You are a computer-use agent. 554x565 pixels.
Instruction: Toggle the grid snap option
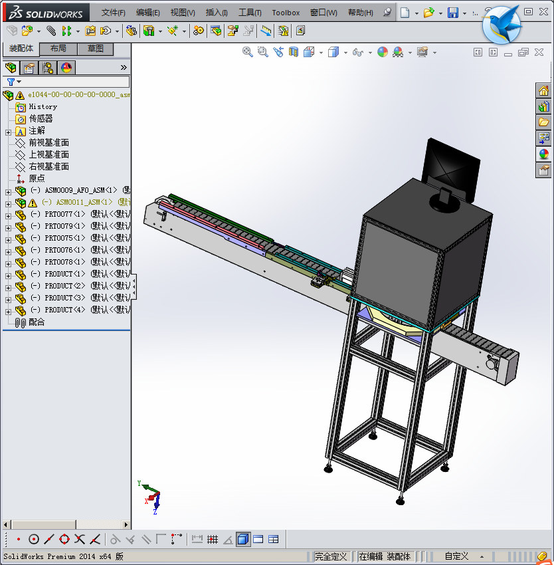click(x=213, y=539)
